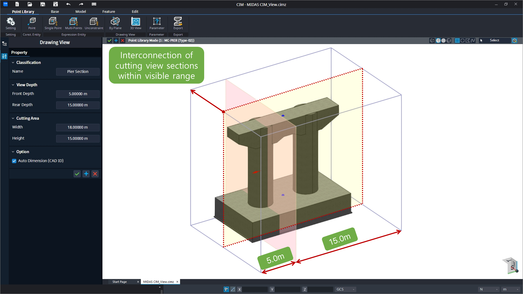523x294 pixels.
Task: Click the auto-rotate globe view icon
Action: 432,41
